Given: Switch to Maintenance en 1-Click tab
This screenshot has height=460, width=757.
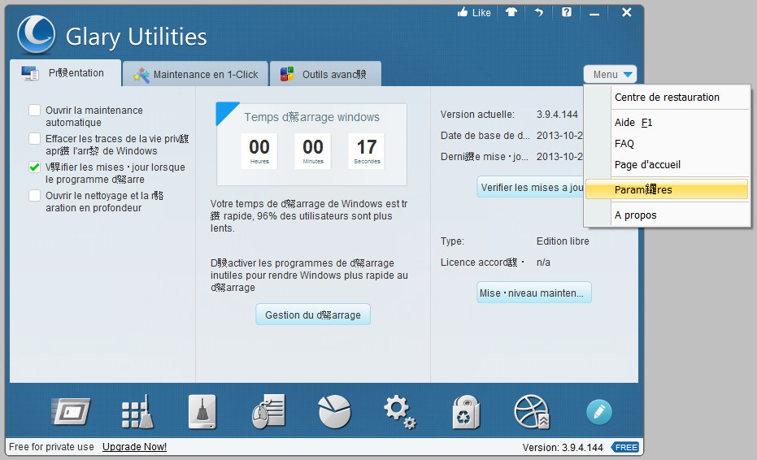Looking at the screenshot, I should pos(195,74).
